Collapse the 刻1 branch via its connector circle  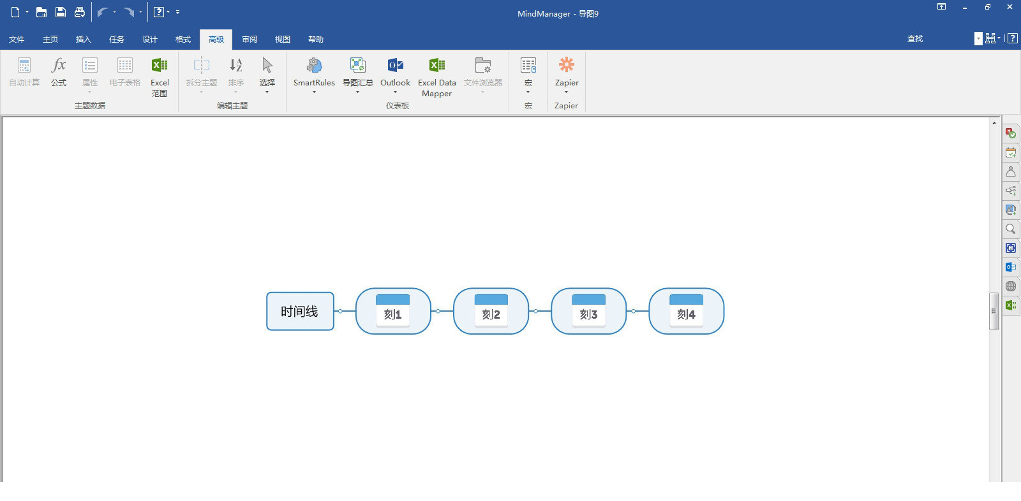pos(438,311)
